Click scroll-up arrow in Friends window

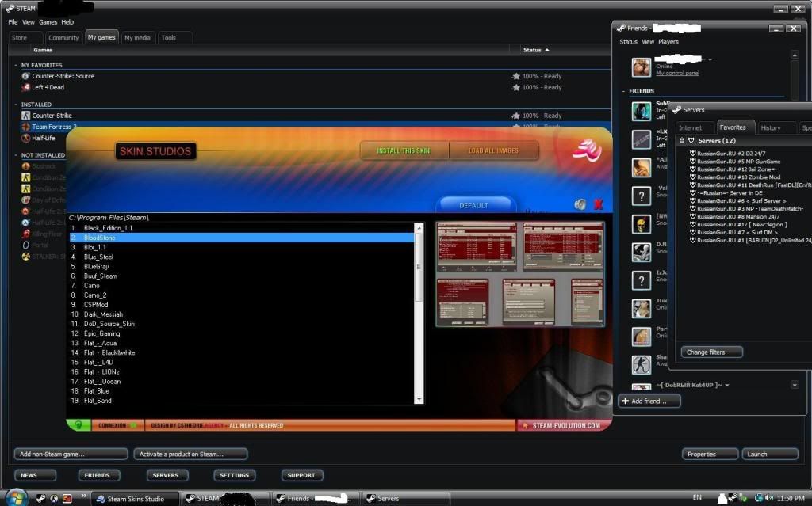(795, 55)
